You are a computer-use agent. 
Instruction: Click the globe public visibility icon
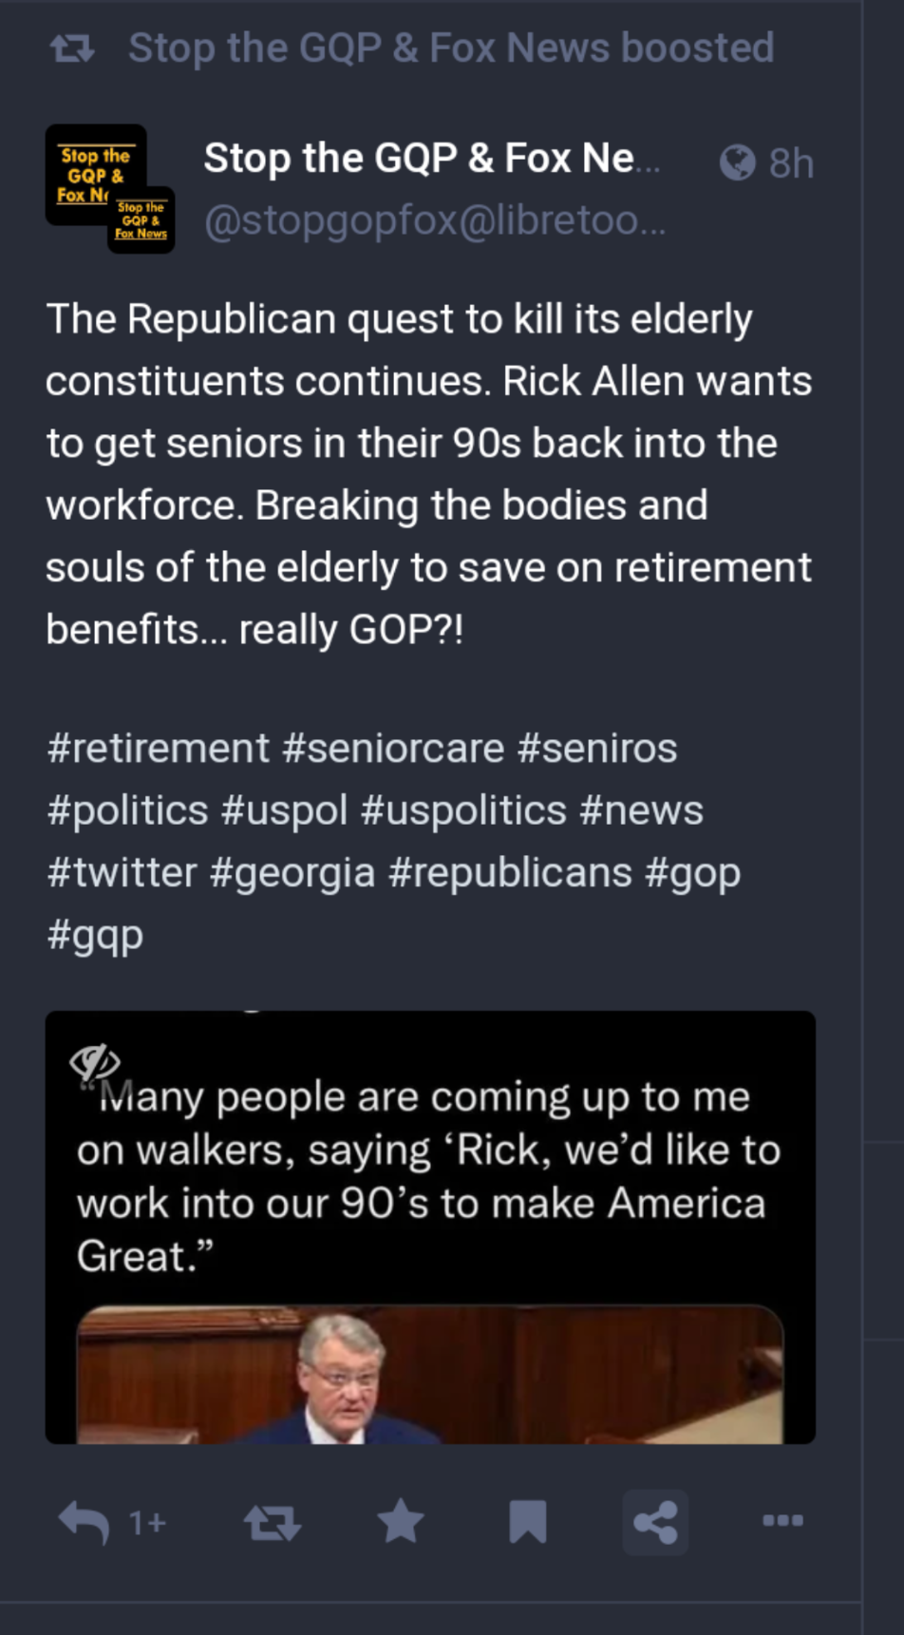pyautogui.click(x=737, y=162)
